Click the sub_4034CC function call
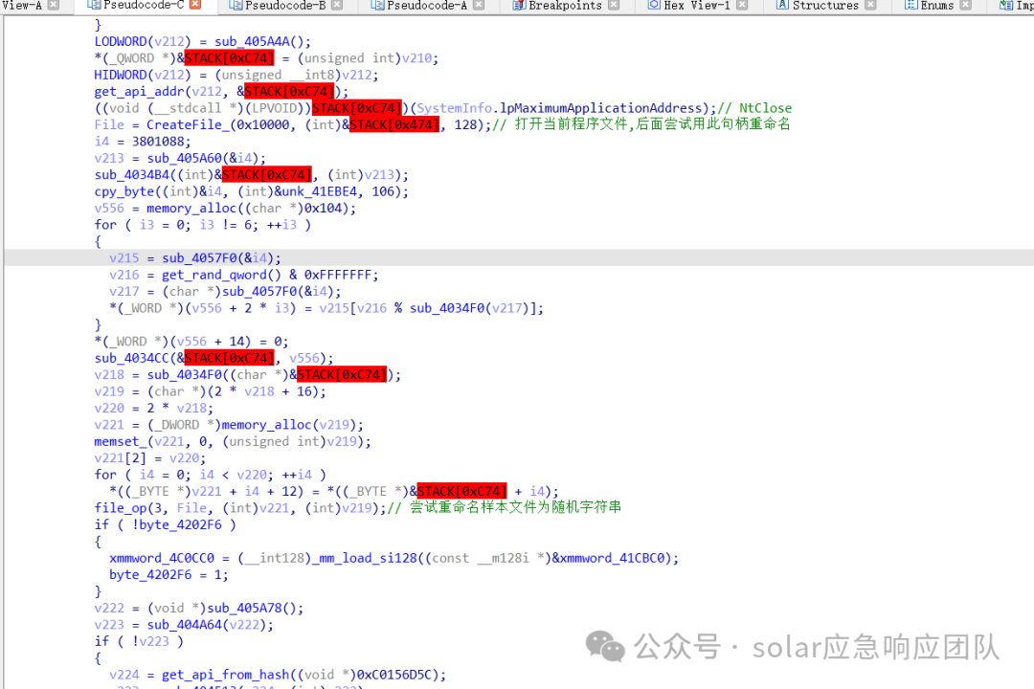This screenshot has width=1034, height=689. coord(132,358)
